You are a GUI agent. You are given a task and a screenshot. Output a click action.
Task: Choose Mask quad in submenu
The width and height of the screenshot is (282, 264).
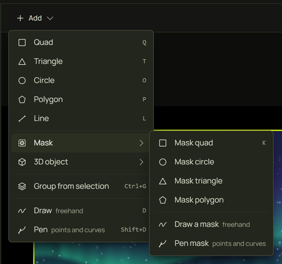(x=211, y=143)
